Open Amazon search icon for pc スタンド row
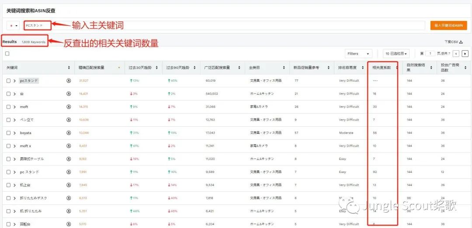This screenshot has height=228, width=472. [x=69, y=172]
